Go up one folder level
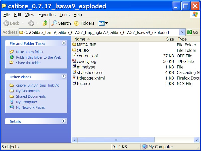Viewport: 201px width, 151px height. [45, 23]
